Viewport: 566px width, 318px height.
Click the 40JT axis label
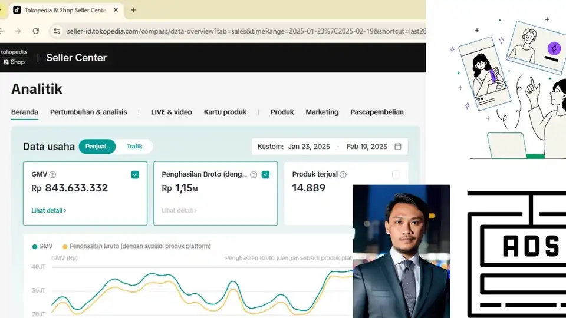[38, 267]
